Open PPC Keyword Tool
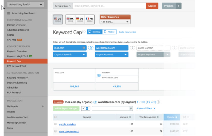 (16, 66)
